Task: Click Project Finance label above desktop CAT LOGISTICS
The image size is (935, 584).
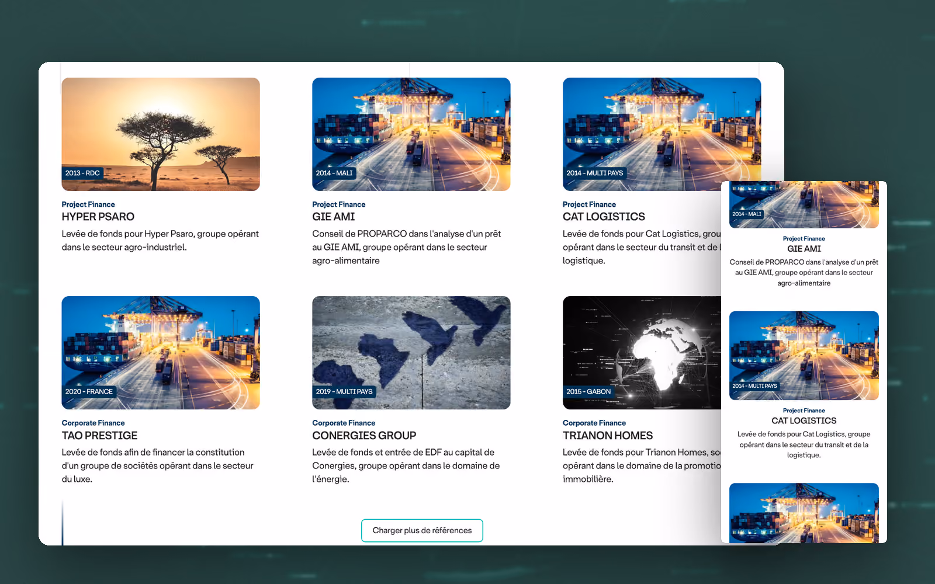Action: click(589, 204)
